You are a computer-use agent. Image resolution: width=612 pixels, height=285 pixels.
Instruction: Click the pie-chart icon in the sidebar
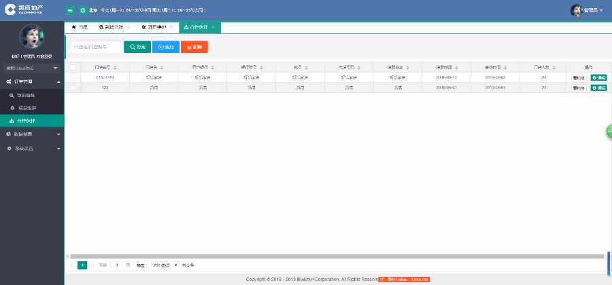(x=9, y=134)
